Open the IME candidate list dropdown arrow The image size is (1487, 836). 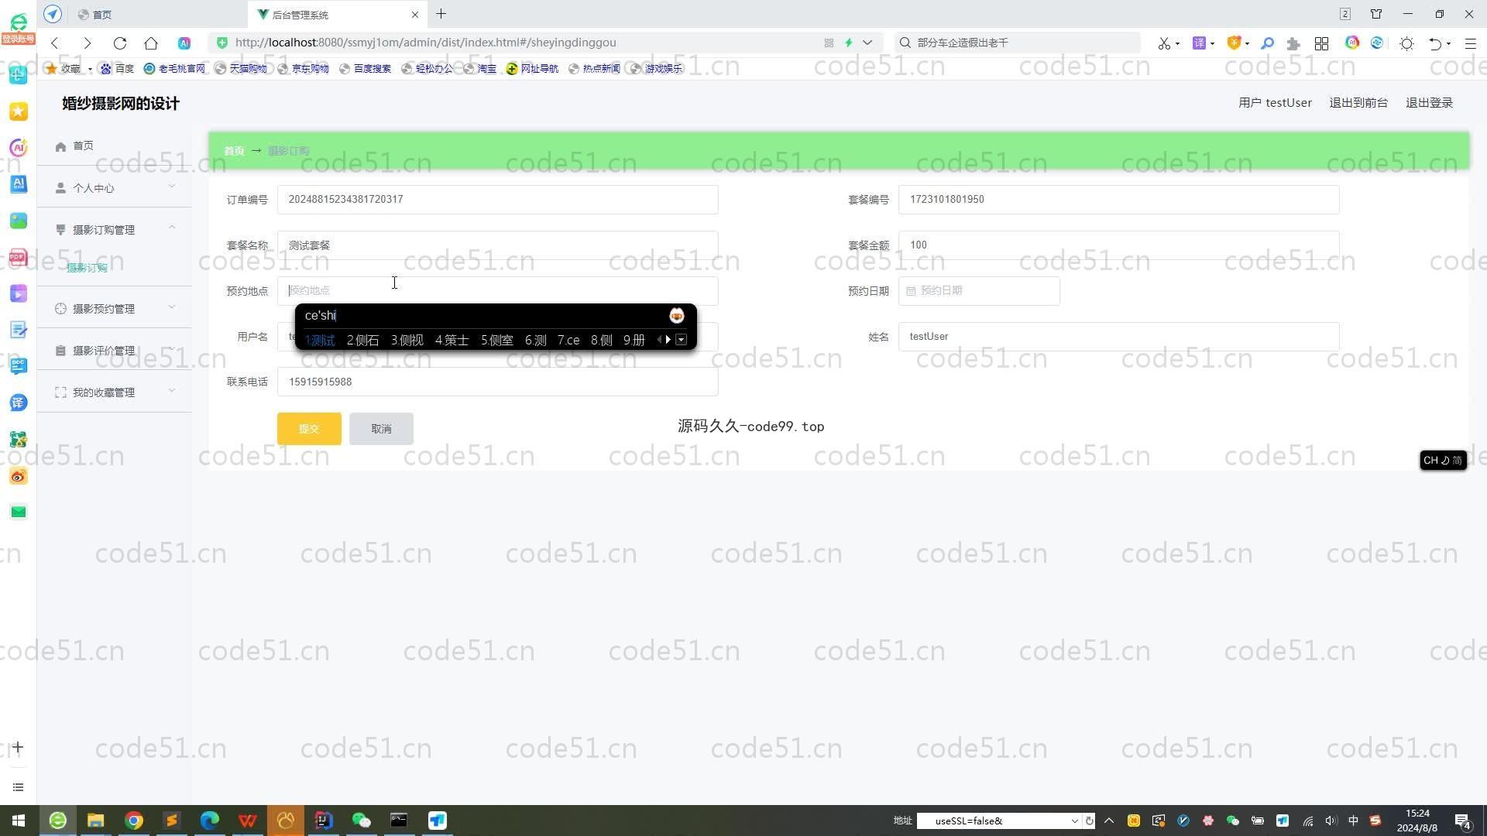[681, 340]
